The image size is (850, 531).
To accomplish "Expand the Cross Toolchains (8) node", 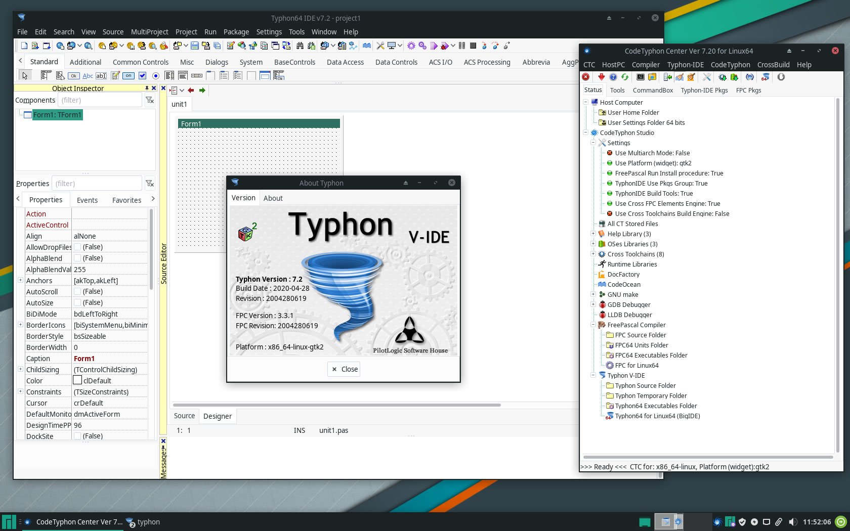I will 593,254.
